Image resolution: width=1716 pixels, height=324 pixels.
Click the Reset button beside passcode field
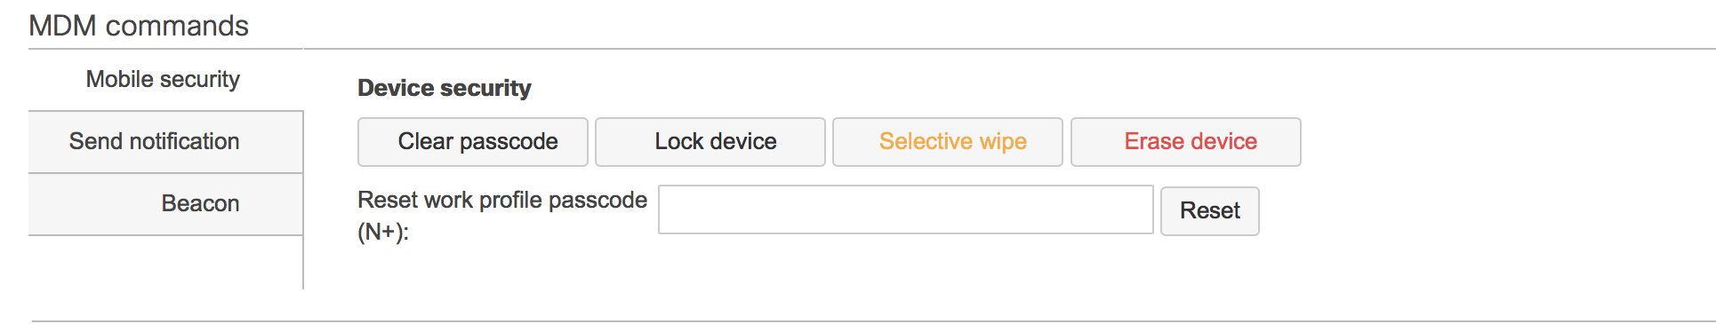(1210, 211)
